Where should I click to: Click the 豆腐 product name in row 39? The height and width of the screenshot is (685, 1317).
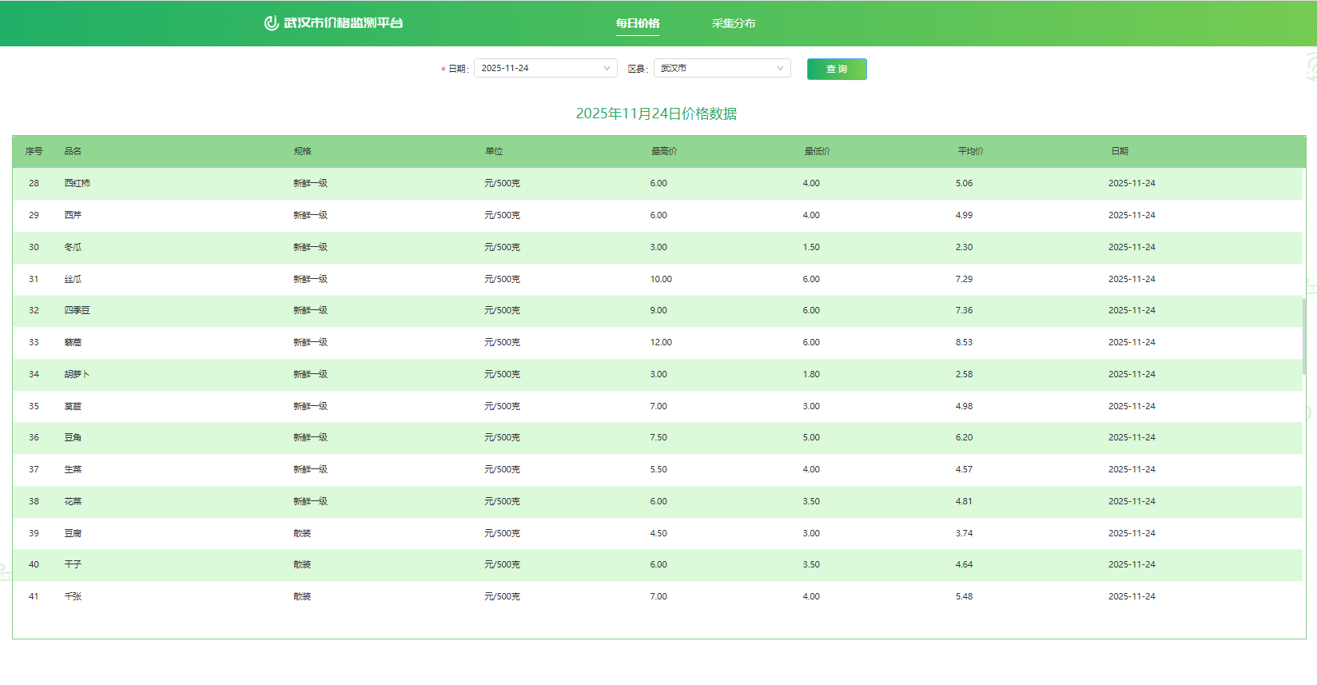[x=73, y=533]
